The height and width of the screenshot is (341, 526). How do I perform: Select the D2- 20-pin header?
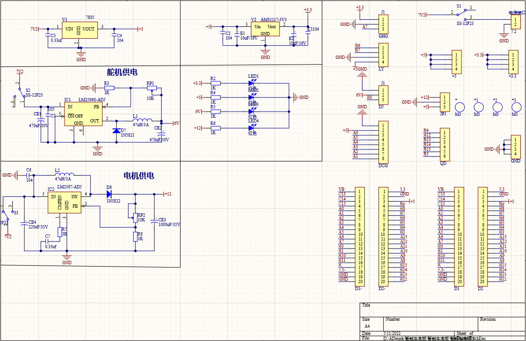pos(383,236)
